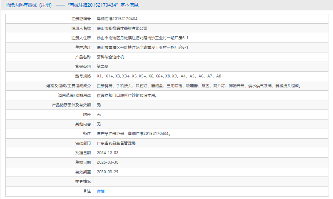The image size is (333, 199).
Task: Select the address in 注册人住所 row
Action: (x=142, y=38)
